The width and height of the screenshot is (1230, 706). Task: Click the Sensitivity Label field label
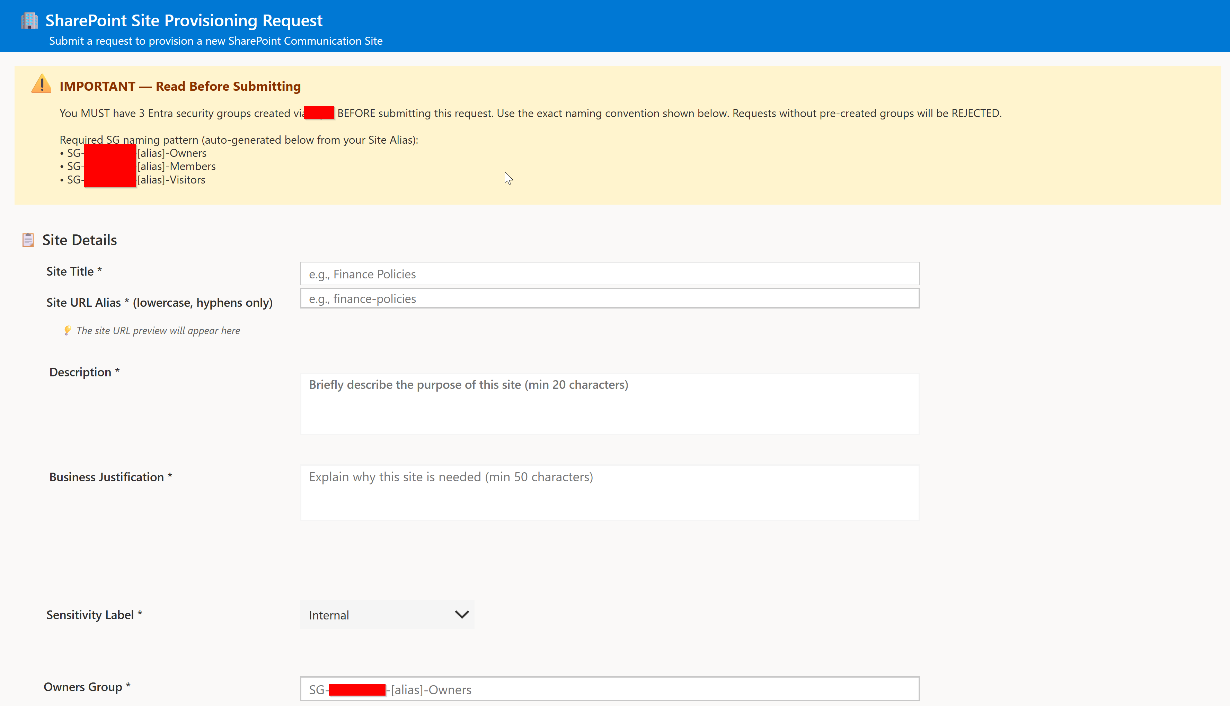coord(94,615)
